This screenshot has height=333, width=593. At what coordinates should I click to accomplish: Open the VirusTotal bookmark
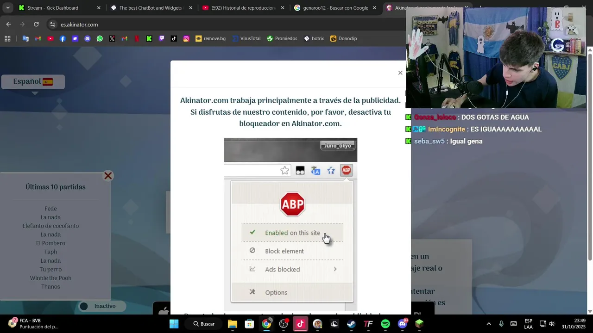[246, 38]
